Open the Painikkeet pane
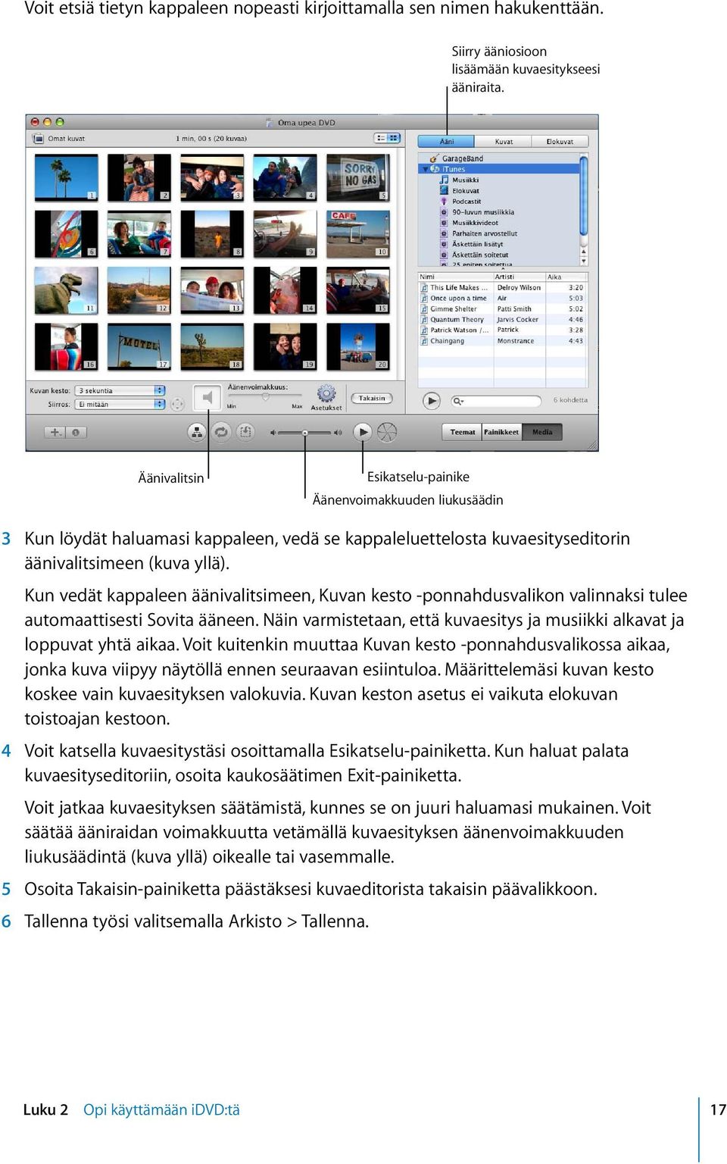 (501, 432)
